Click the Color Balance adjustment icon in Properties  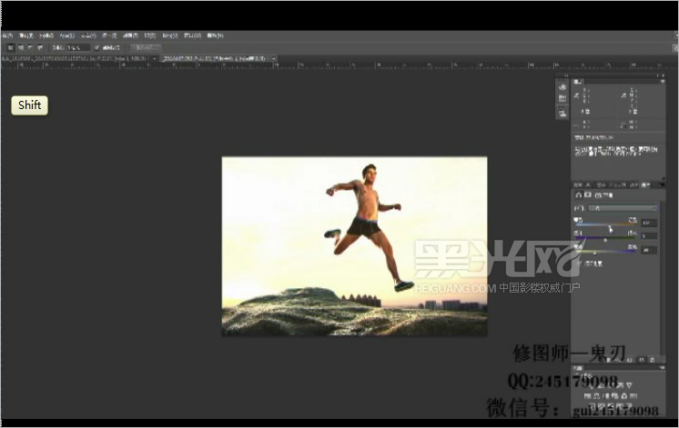(579, 195)
